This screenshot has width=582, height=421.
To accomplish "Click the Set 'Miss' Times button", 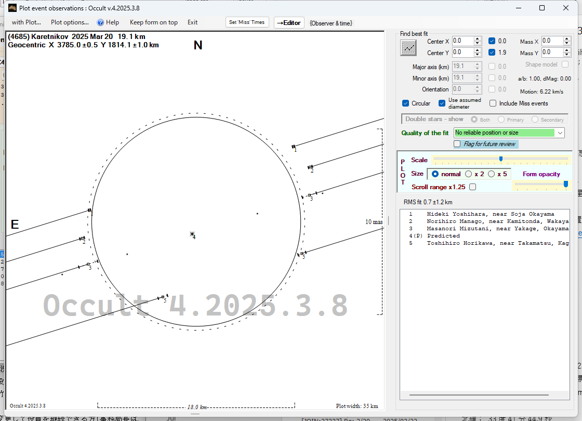I will coord(247,22).
